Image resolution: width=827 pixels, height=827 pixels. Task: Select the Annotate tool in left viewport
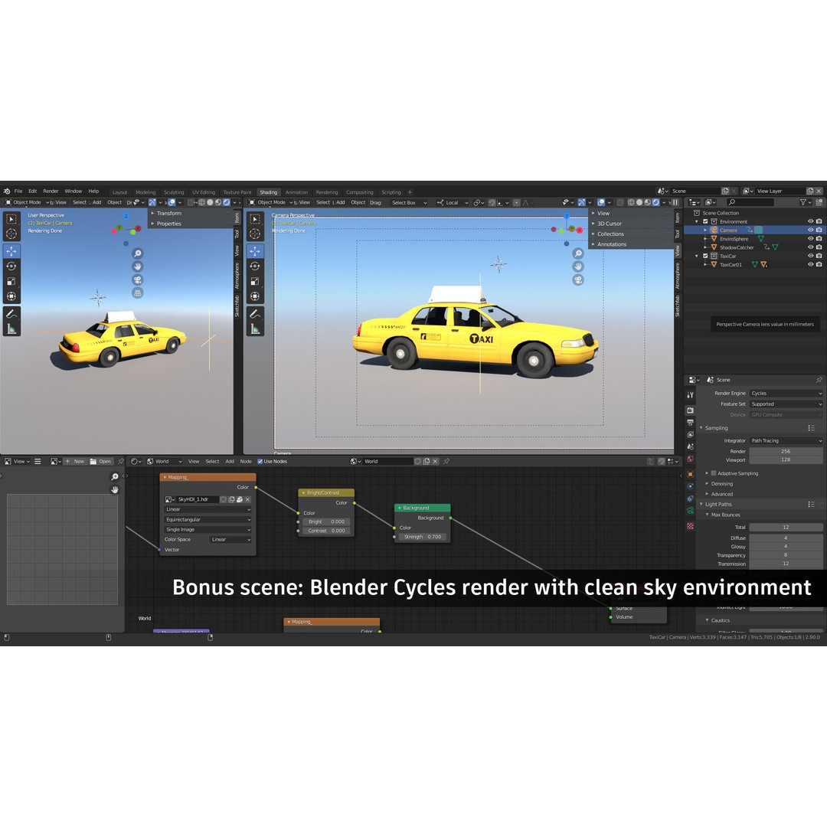11,314
